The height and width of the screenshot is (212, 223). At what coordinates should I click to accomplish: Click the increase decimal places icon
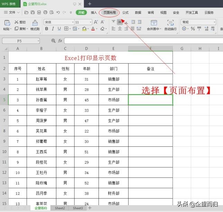[x=206, y=29]
